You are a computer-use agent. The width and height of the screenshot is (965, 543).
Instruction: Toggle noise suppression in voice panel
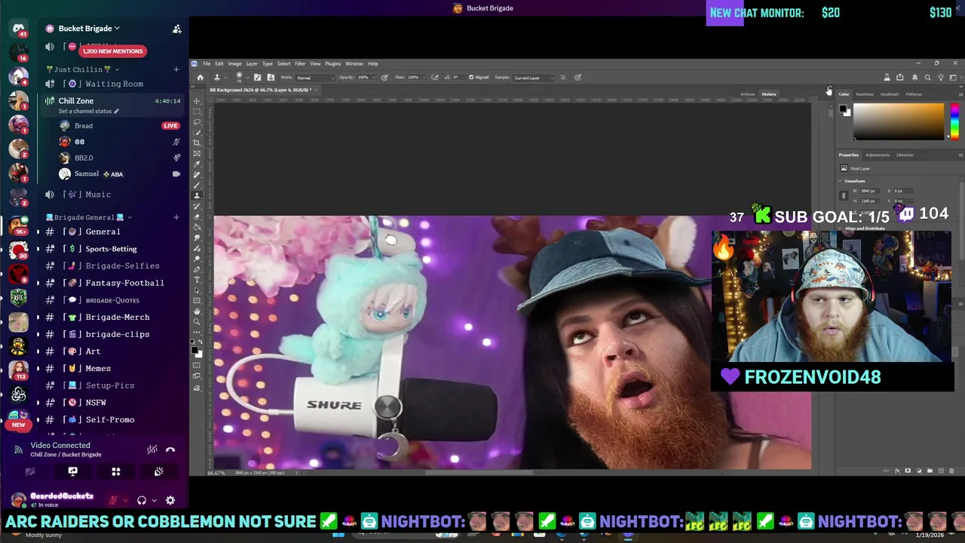[x=152, y=449]
